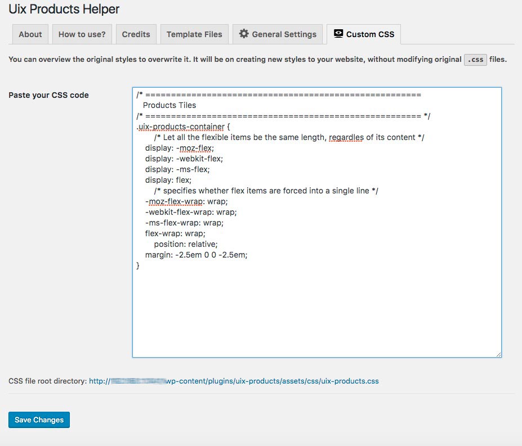
Task: Click the "Uix Products Helper" page heading
Action: coord(64,10)
